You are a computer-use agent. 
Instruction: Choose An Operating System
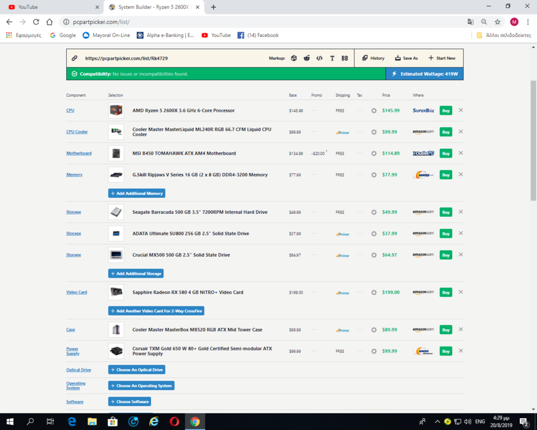click(141, 386)
